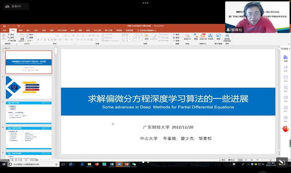The width and height of the screenshot is (291, 173).
Task: Open the font color dropdown arrow
Action: coord(74,40)
